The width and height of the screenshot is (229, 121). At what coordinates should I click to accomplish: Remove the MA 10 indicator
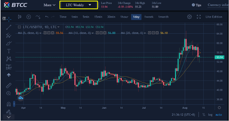(x=105, y=33)
